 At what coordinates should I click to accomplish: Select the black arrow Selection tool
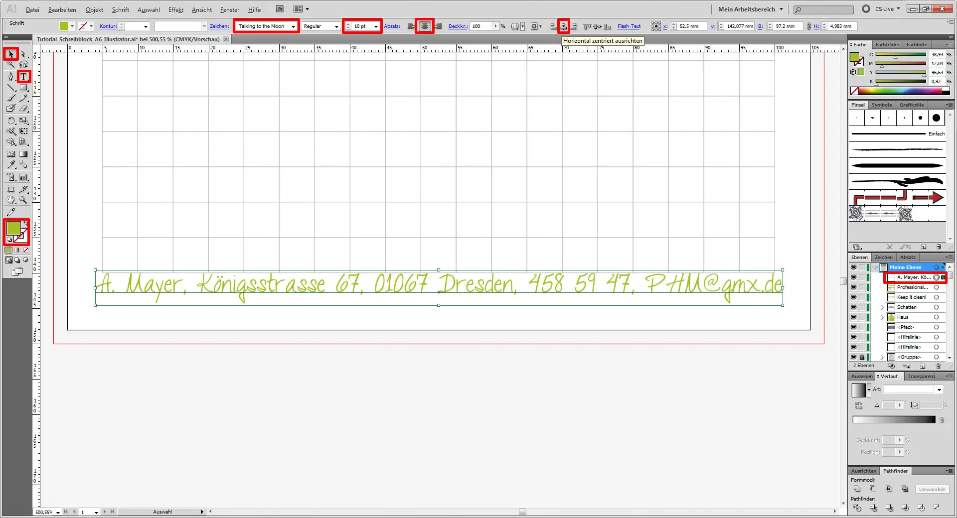coord(11,54)
